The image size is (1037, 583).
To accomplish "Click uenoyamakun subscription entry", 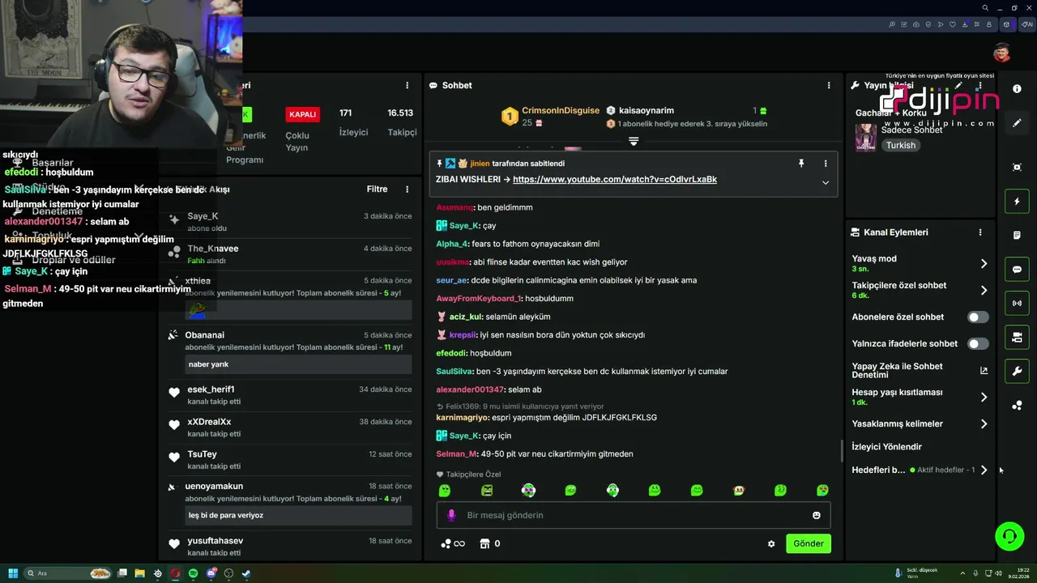I will (289, 502).
